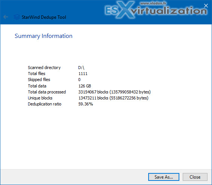
Task: Click the 1111 total files value
Action: (x=83, y=74)
